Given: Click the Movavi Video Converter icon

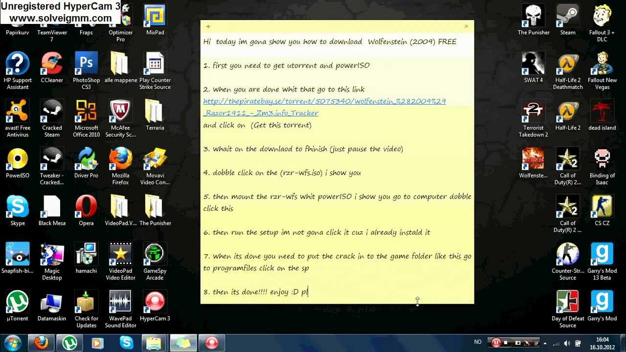Looking at the screenshot, I should pyautogui.click(x=155, y=166).
